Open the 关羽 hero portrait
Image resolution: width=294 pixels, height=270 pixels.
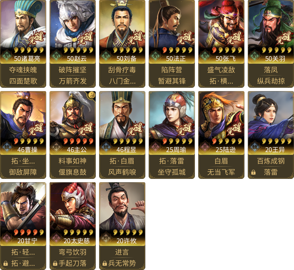[271, 23]
